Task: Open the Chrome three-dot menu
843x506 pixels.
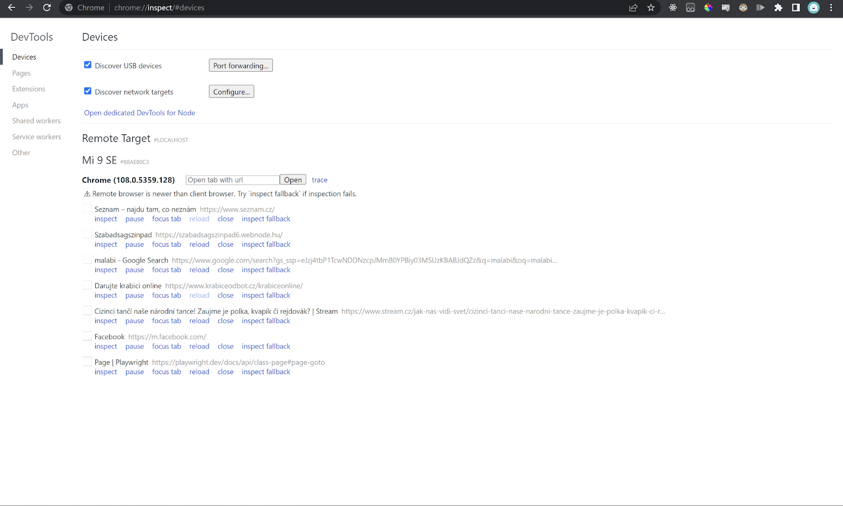Action: [831, 7]
